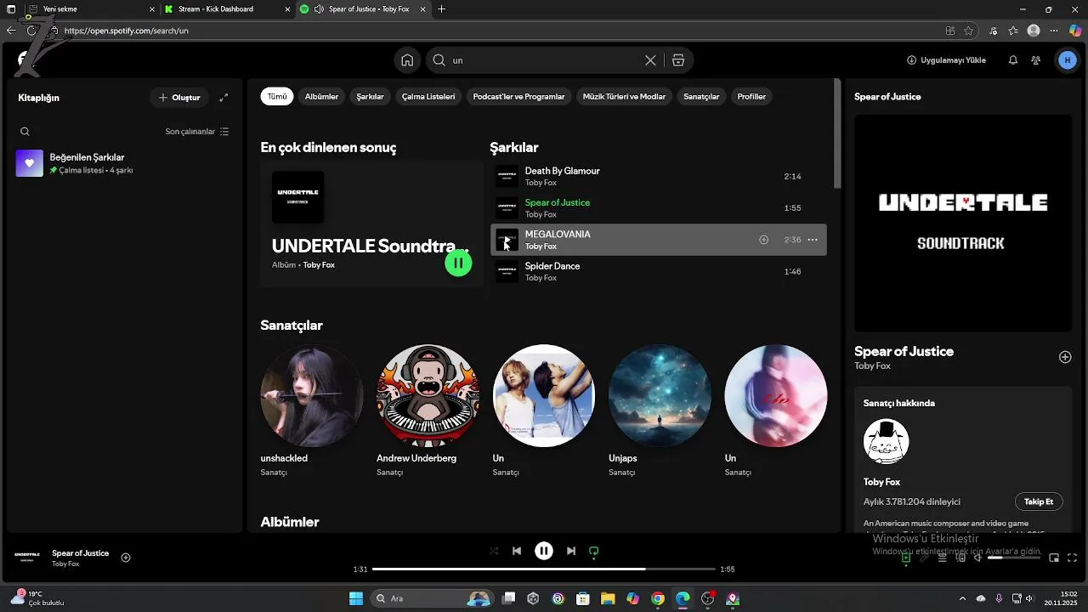Add MEGALOVANIA to liked songs plus icon
Screen dimensions: 1088x612
[763, 240]
